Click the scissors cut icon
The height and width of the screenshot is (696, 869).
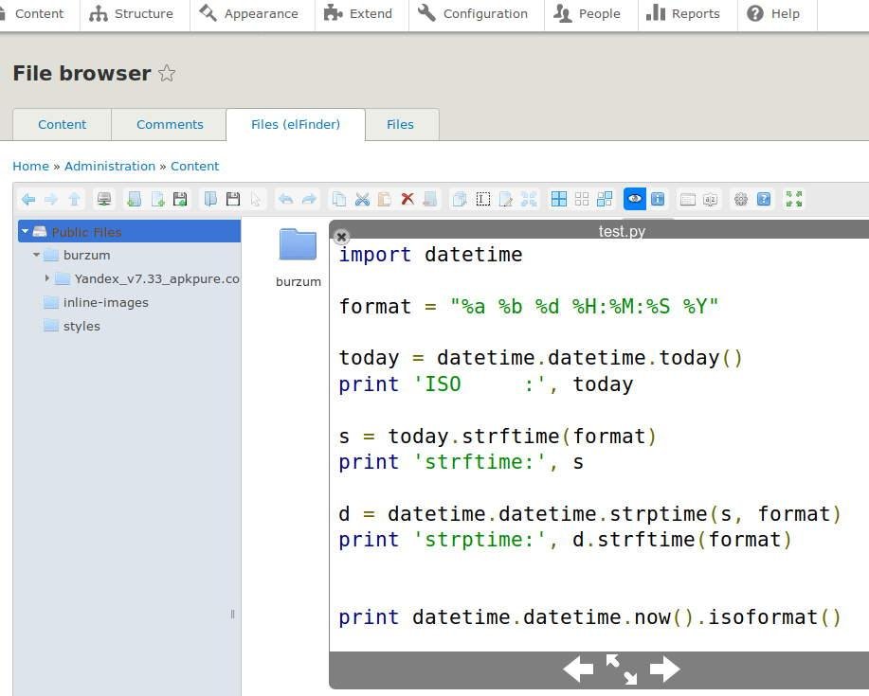tap(362, 199)
